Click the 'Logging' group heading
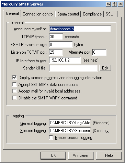The width and height of the screenshot is (125, 163). (17, 116)
